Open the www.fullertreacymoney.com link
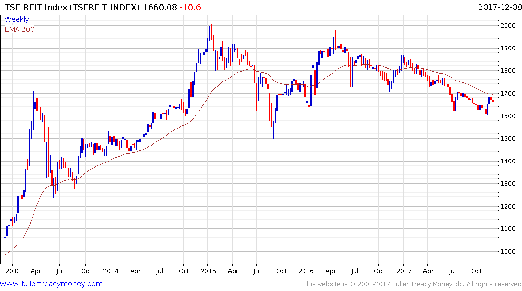 (51, 284)
